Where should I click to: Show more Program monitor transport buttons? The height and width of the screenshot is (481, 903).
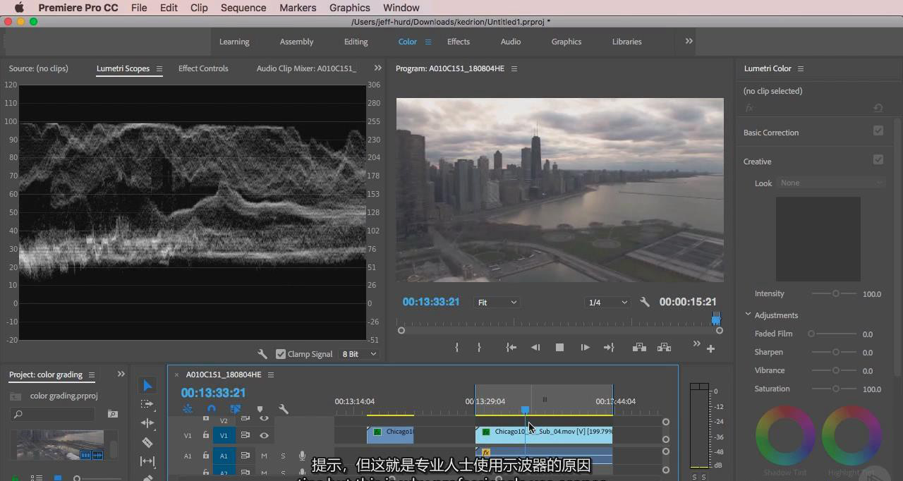[x=696, y=344]
